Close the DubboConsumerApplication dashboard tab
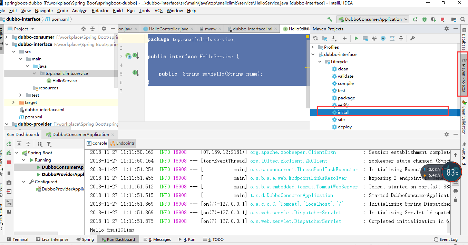The height and width of the screenshot is (245, 468). 114,135
